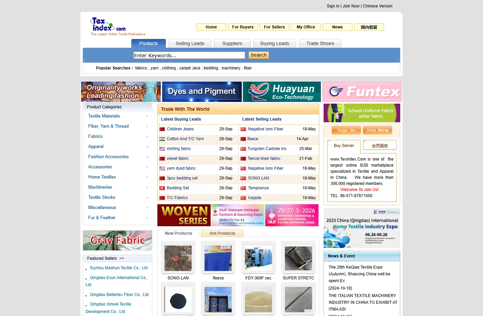Open Huayuan Eco-Technology banner
This screenshot has width=483, height=316.
tap(282, 92)
